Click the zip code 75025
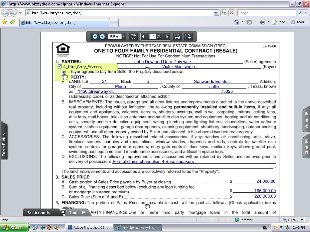This screenshot has width=310, height=232. point(227,91)
